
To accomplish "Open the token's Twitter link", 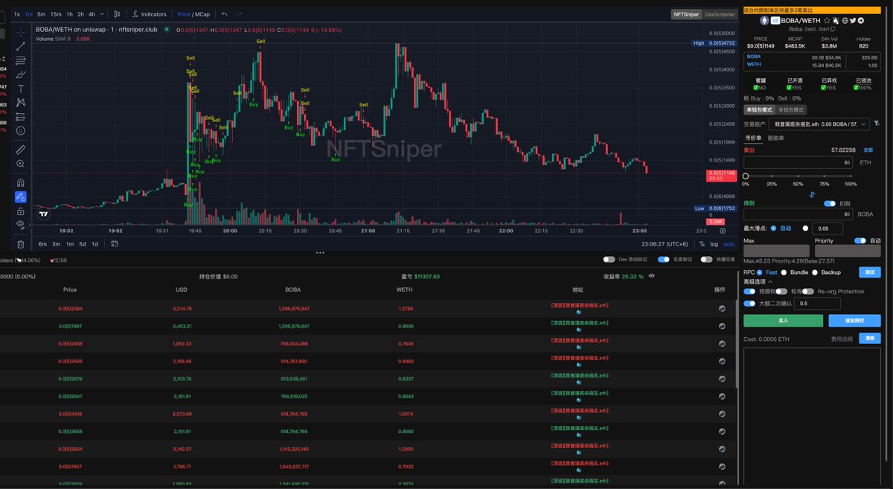I will pyautogui.click(x=854, y=21).
